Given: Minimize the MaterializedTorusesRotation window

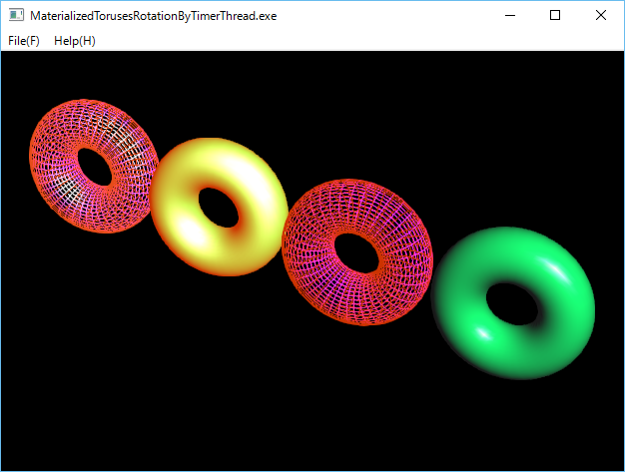Looking at the screenshot, I should 510,16.
